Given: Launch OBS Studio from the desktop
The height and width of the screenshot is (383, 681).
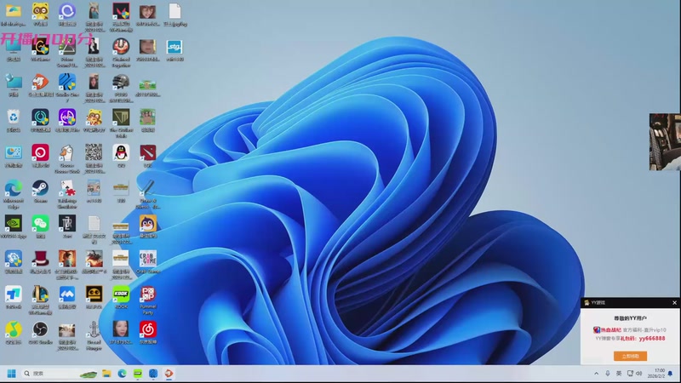Looking at the screenshot, I should pos(40,330).
